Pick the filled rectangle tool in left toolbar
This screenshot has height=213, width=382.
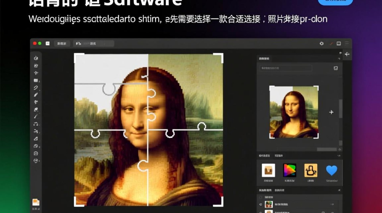[x=36, y=80]
